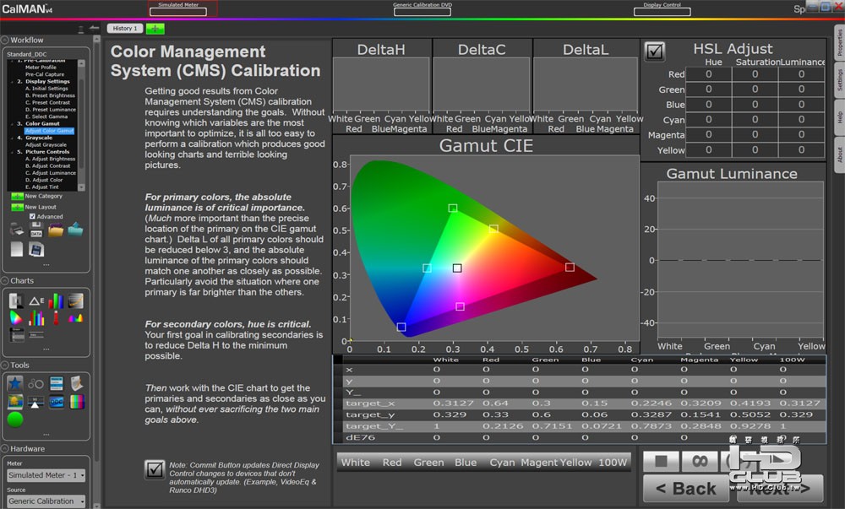Select Adjust Grayscale in the workflow tree
845x509 pixels.
[46, 145]
